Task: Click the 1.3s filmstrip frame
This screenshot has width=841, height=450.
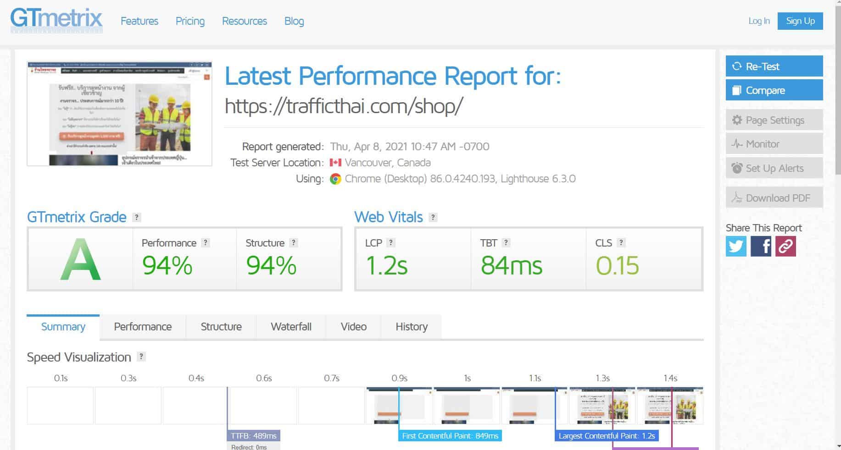Action: pyautogui.click(x=602, y=406)
